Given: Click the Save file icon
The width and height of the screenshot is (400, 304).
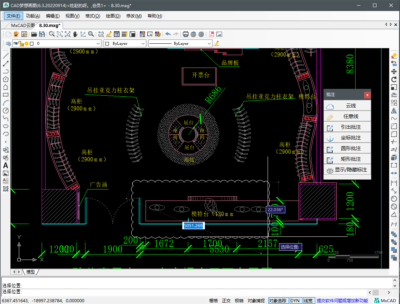Looking at the screenshot, I should (24, 34).
